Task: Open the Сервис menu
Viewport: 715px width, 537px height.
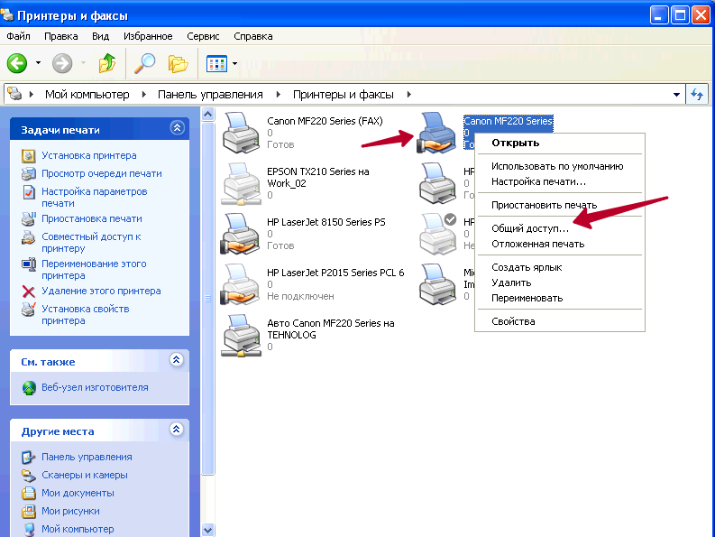Action: (203, 36)
